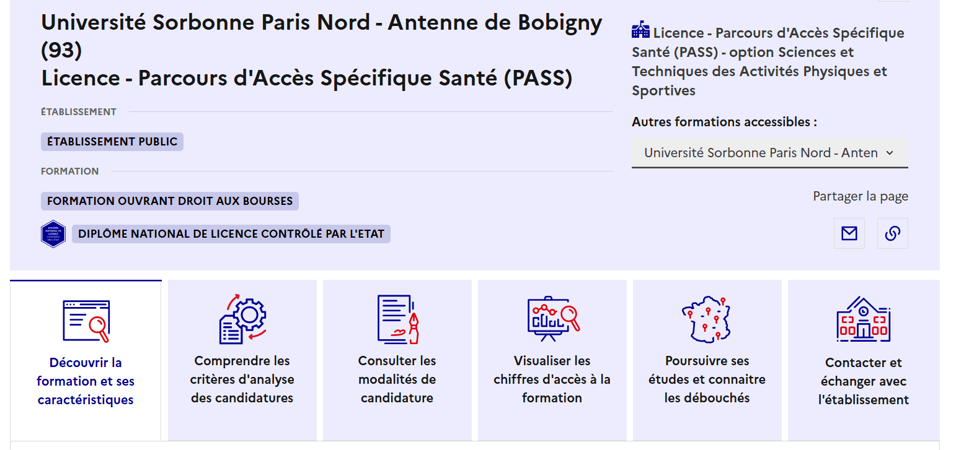This screenshot has height=450, width=956.
Task: Click the 'FORMATION OUVRANT DROIT AUX BOURSES' badge
Action: point(169,201)
